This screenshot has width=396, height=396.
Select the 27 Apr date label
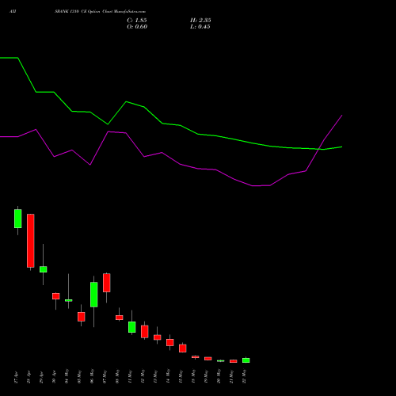16,378
